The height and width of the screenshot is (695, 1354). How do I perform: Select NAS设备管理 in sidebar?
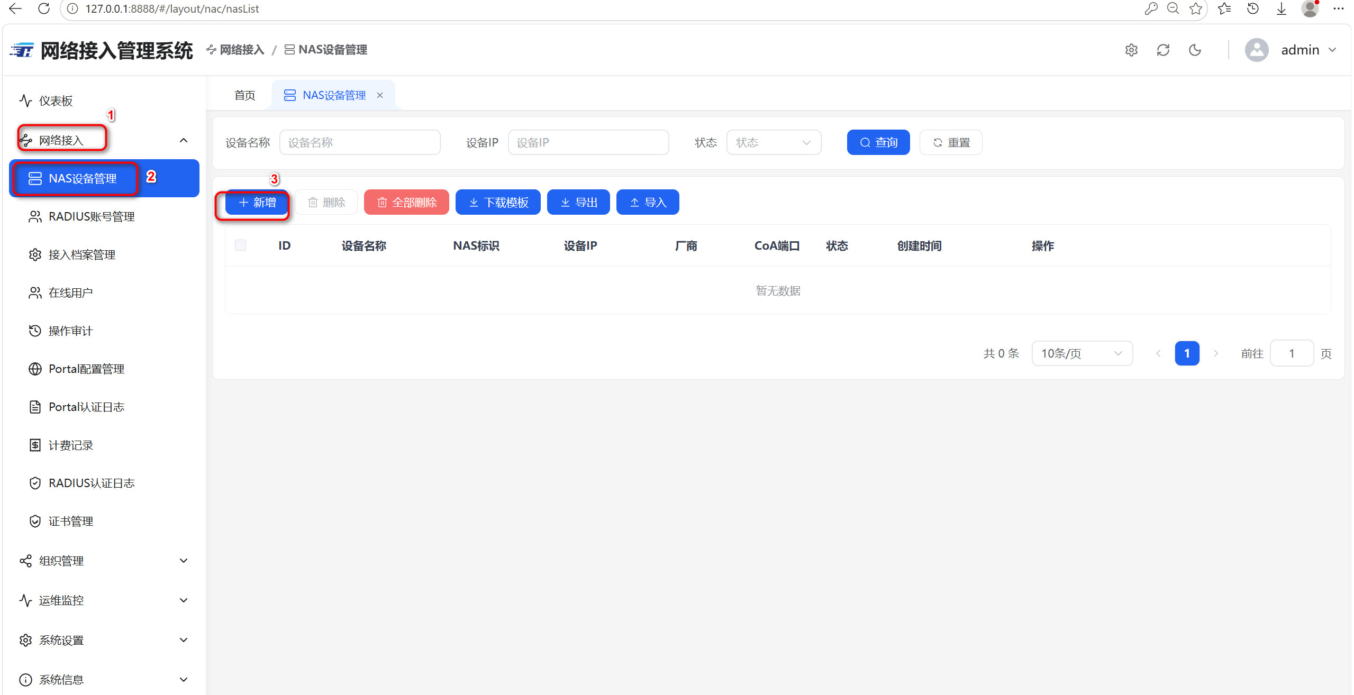(x=104, y=178)
